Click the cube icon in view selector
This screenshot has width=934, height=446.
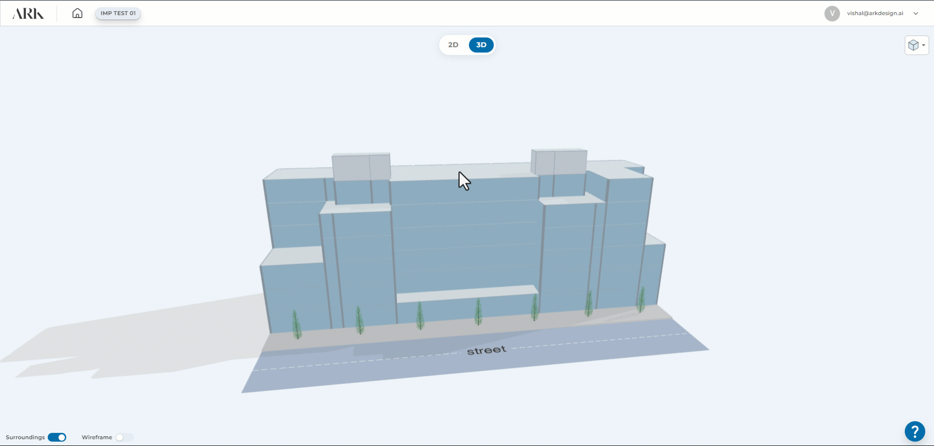coord(913,45)
